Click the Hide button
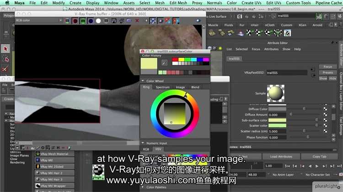 click(332, 78)
